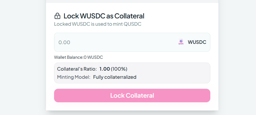Click the "Locked WUSDC is used to mint QUSDC" subtitle
This screenshot has width=256, height=115.
pos(98,24)
